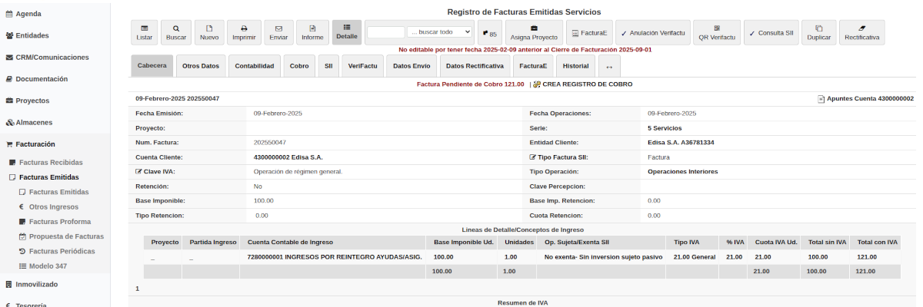
Task: Click the search text input field
Action: (386, 32)
